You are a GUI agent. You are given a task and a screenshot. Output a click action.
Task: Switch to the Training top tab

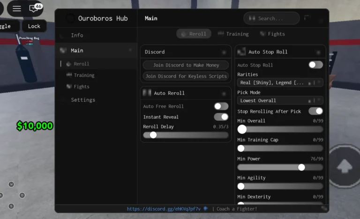coord(233,34)
